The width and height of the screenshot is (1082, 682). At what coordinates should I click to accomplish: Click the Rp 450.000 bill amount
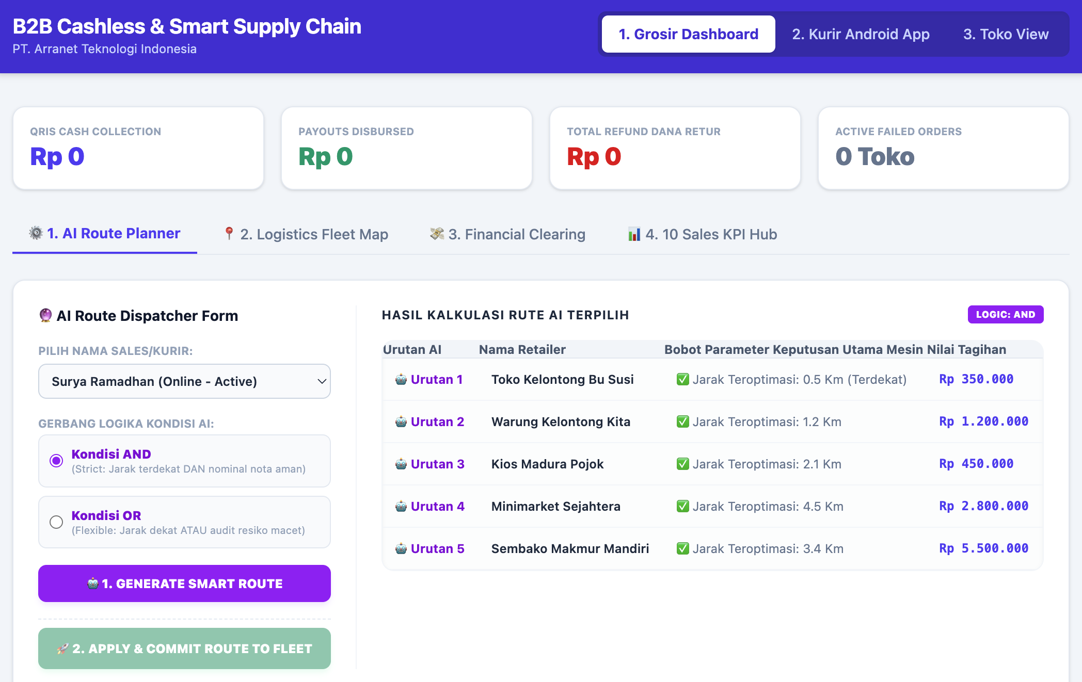pos(976,464)
